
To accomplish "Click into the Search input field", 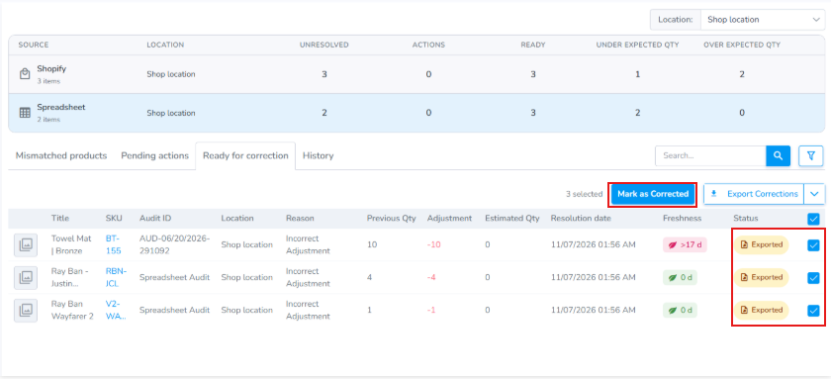I will (x=710, y=155).
